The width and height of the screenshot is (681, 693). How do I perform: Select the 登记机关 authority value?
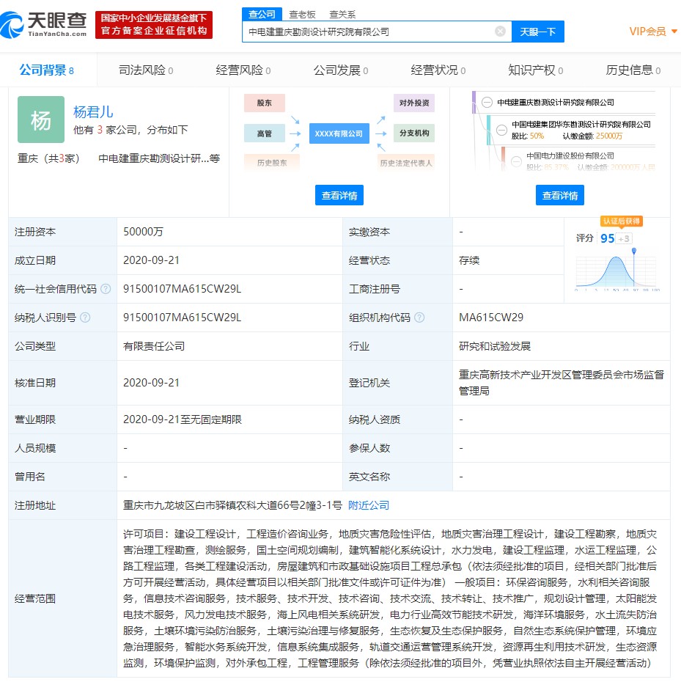(562, 383)
